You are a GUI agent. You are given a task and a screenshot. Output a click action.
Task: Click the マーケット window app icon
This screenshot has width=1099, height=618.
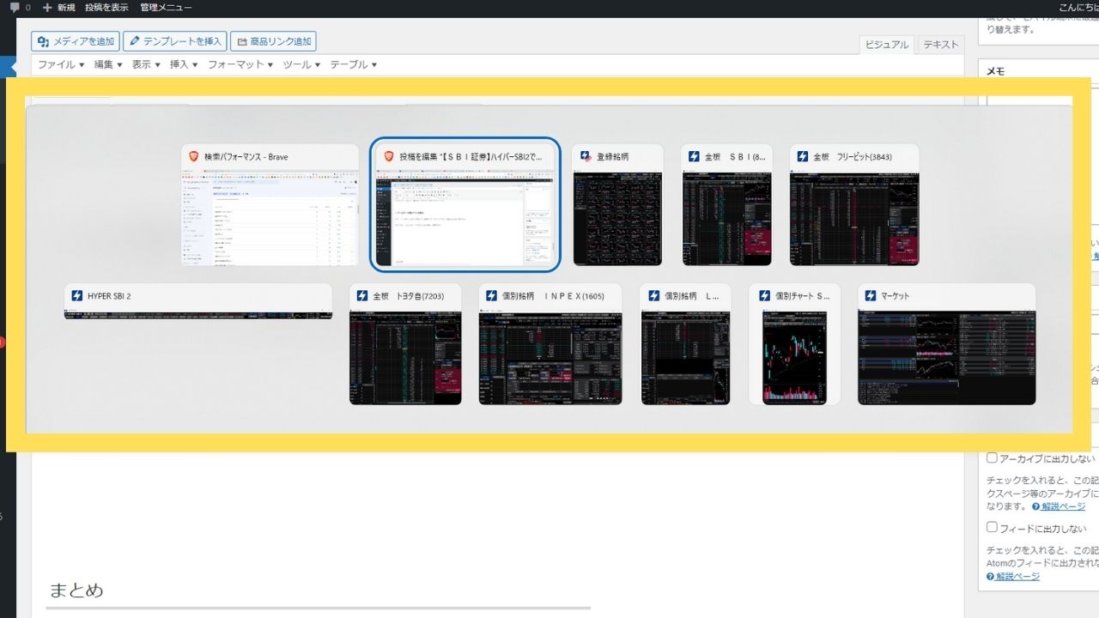(x=870, y=296)
